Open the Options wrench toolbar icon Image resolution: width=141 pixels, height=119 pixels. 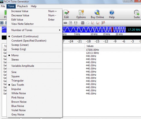click(81, 14)
